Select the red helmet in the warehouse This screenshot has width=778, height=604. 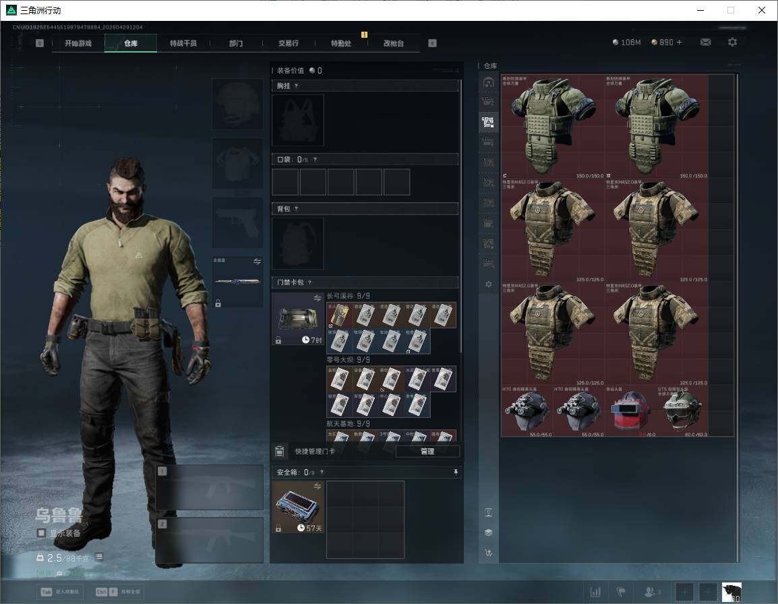click(x=630, y=411)
